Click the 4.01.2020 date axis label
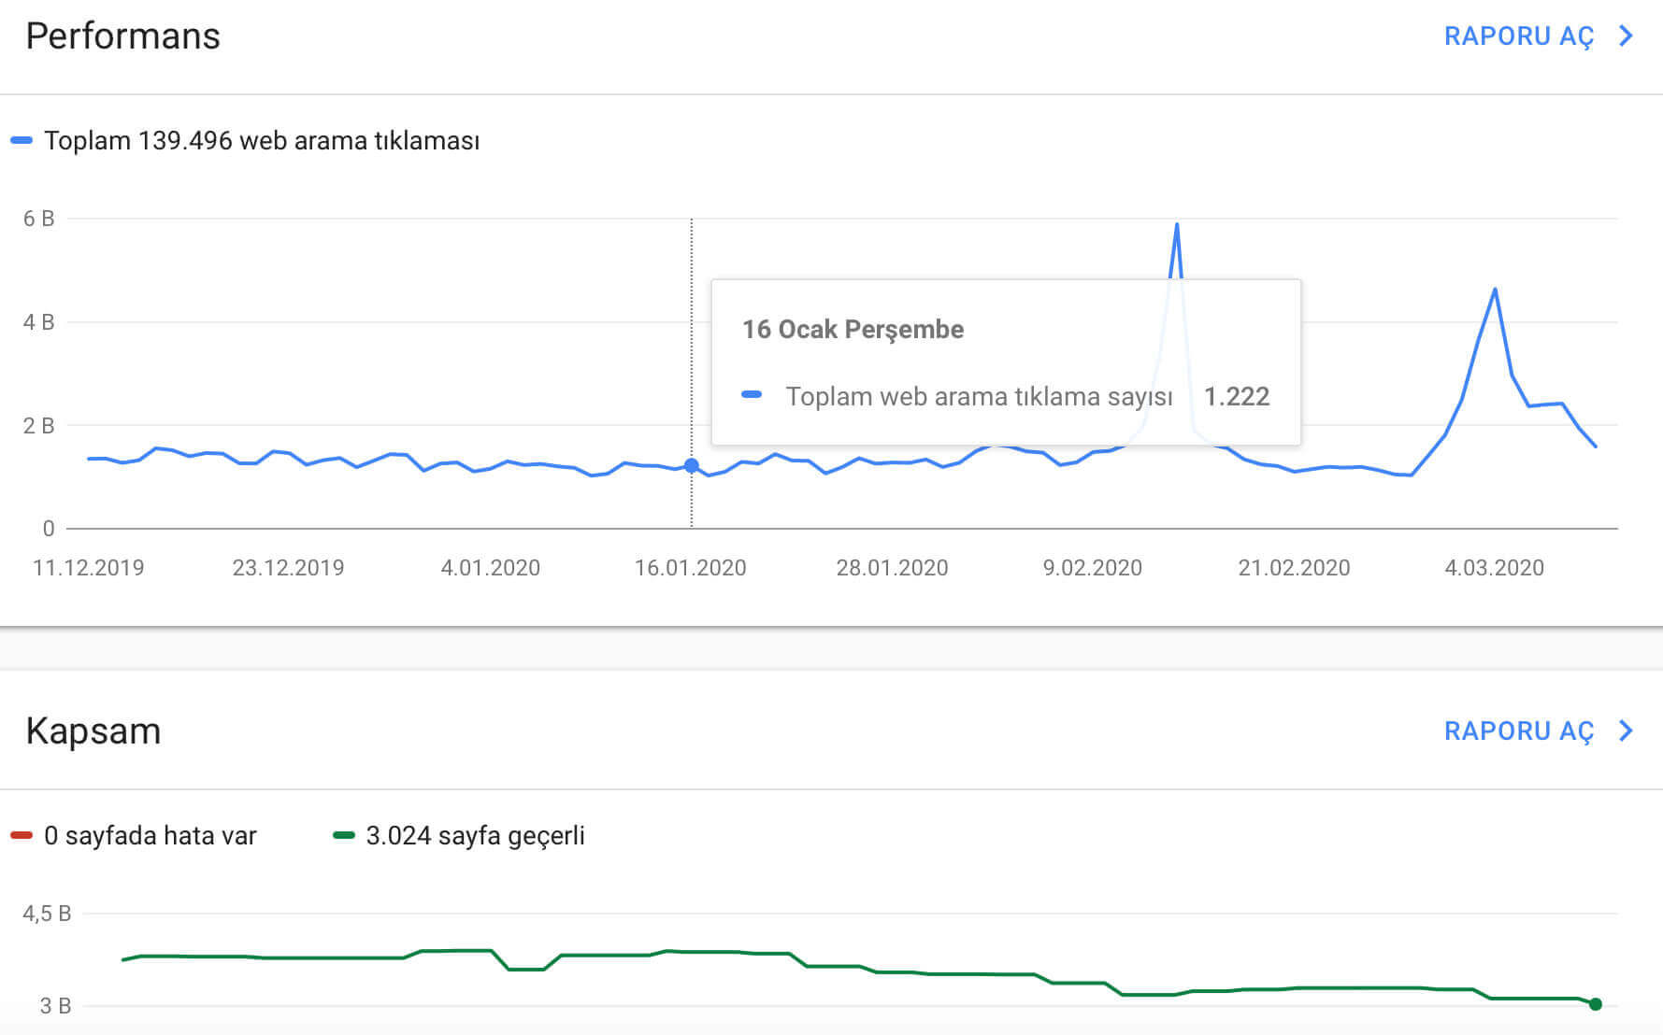The image size is (1663, 1035). [x=491, y=567]
